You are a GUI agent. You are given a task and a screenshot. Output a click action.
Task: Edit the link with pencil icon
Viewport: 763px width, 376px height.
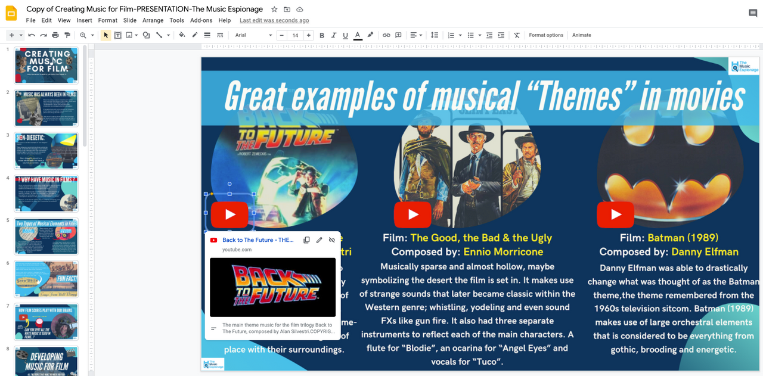319,240
